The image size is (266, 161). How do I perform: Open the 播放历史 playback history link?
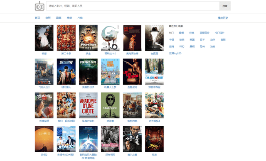[x=223, y=18]
